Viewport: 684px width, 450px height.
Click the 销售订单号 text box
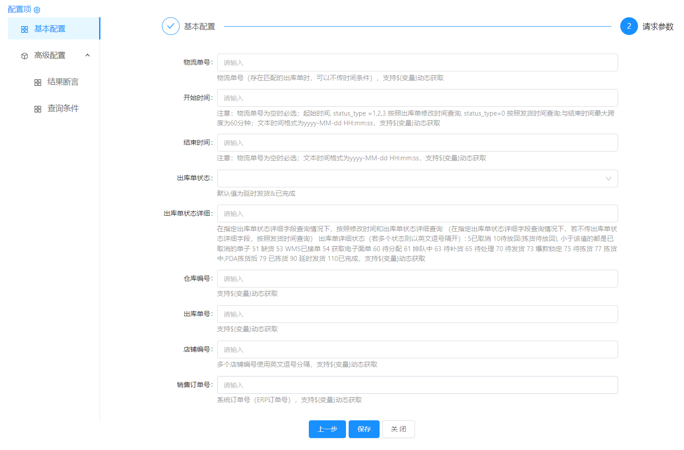pyautogui.click(x=417, y=385)
